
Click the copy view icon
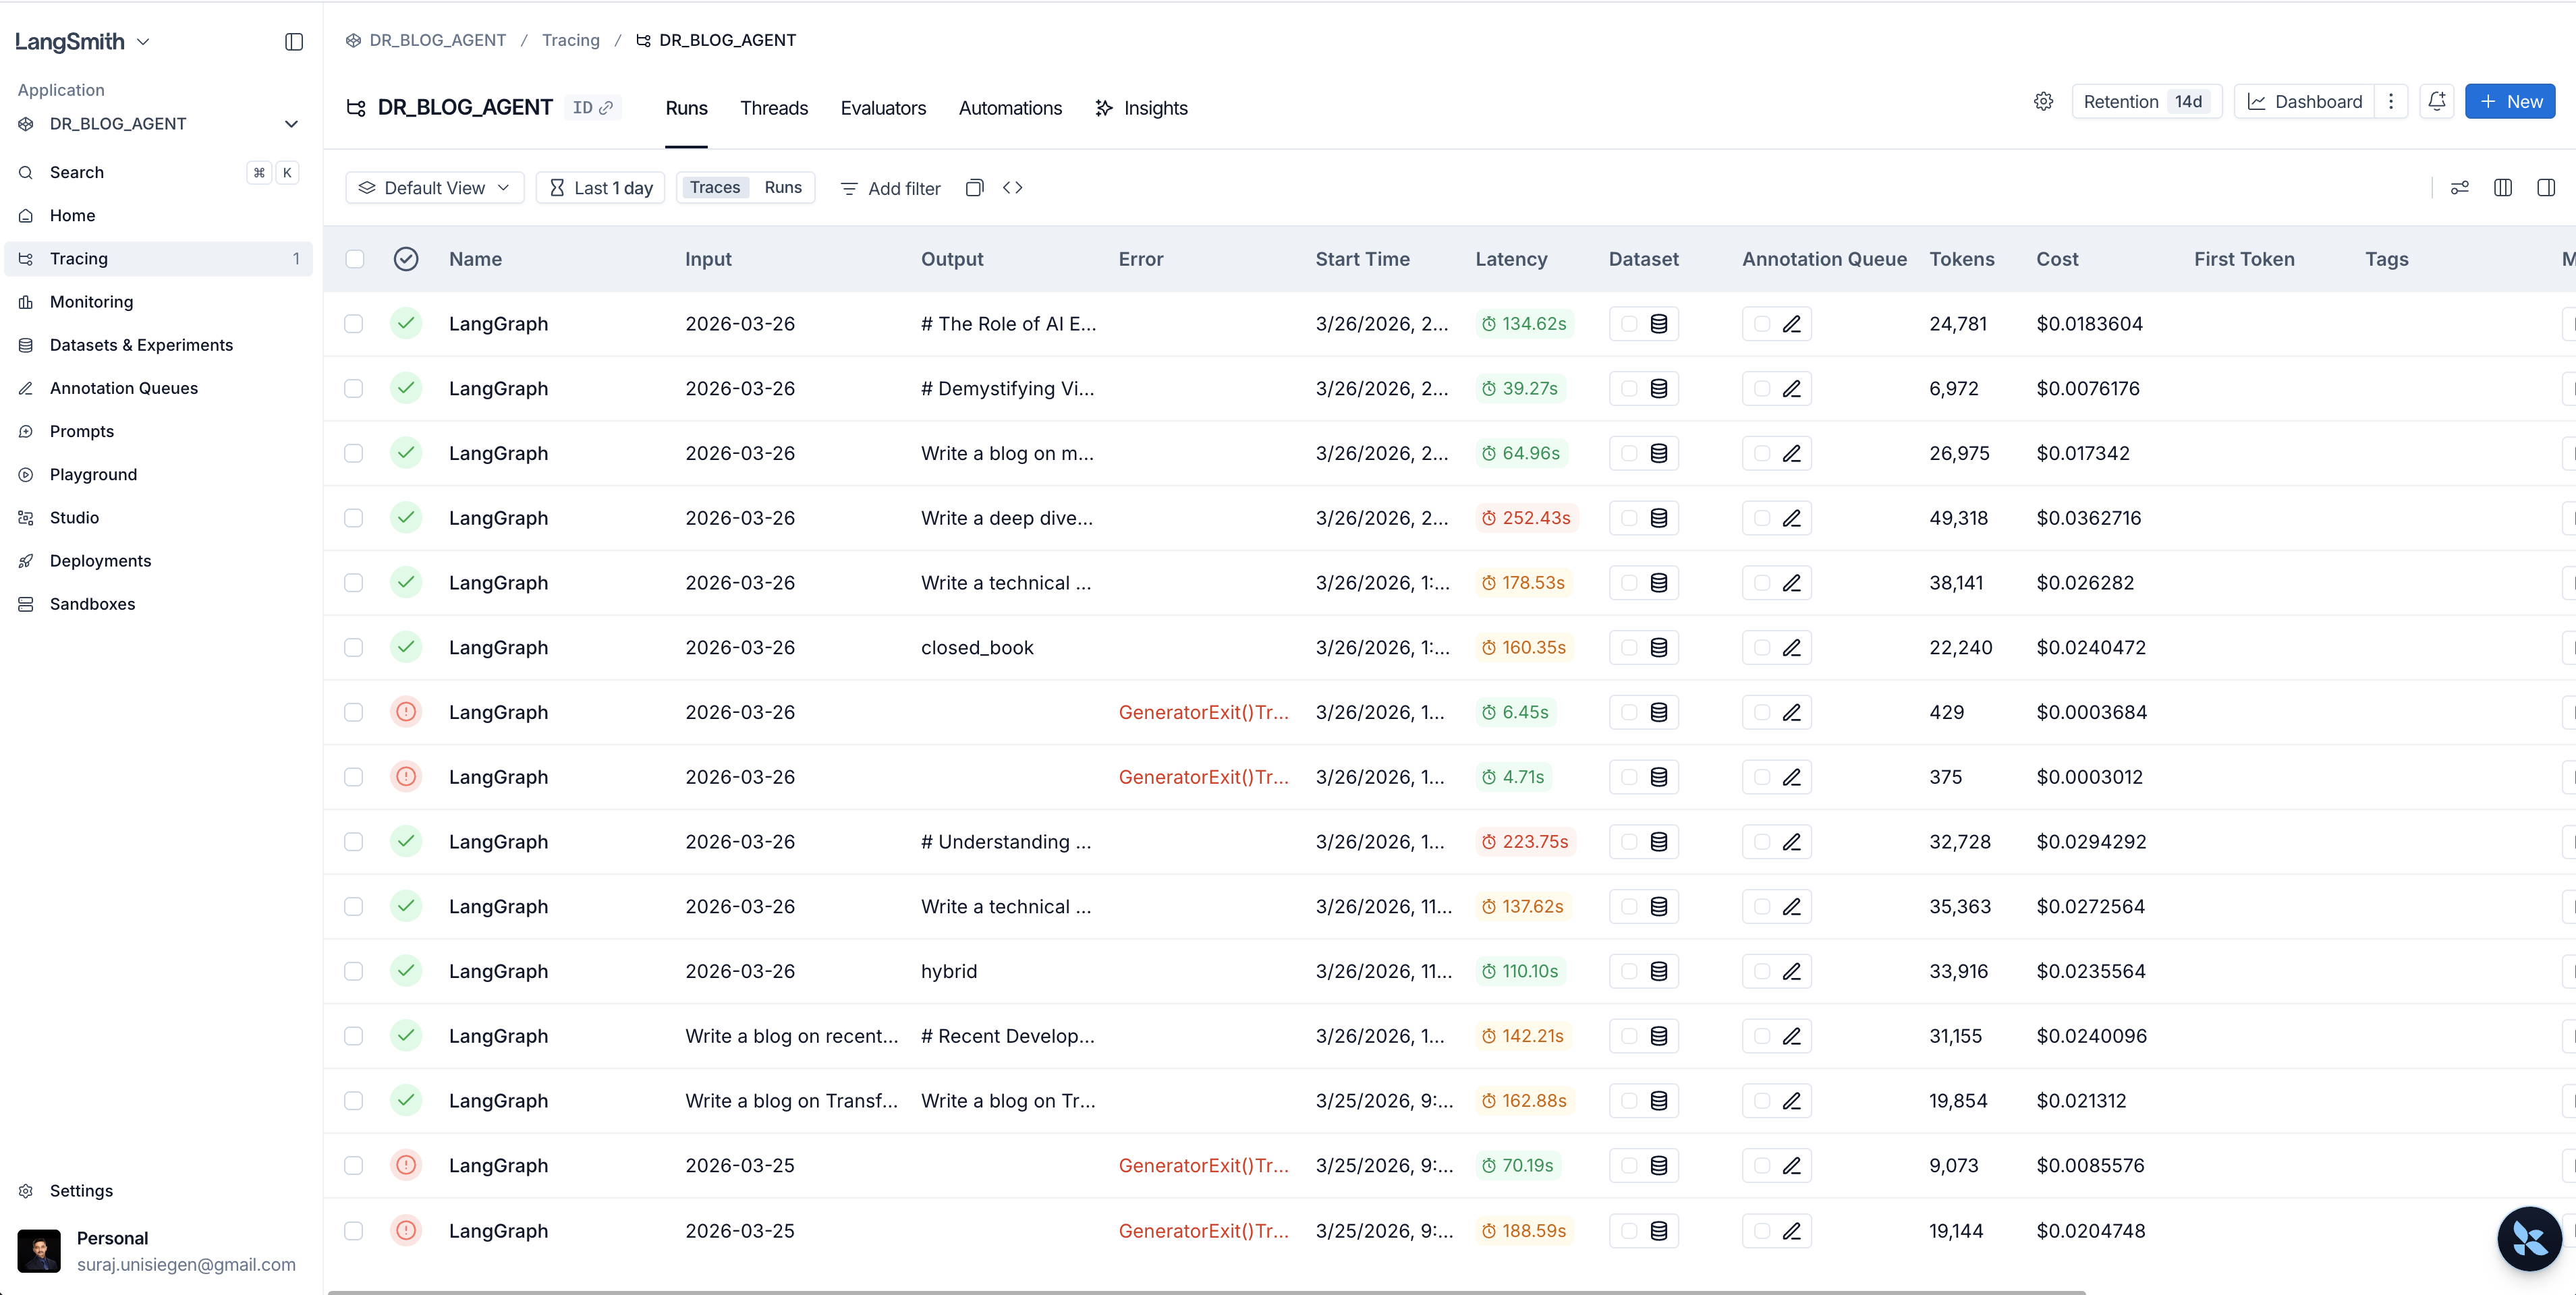[974, 188]
